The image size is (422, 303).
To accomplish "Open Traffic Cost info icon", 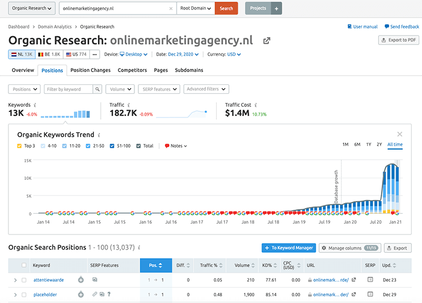I will [x=255, y=105].
